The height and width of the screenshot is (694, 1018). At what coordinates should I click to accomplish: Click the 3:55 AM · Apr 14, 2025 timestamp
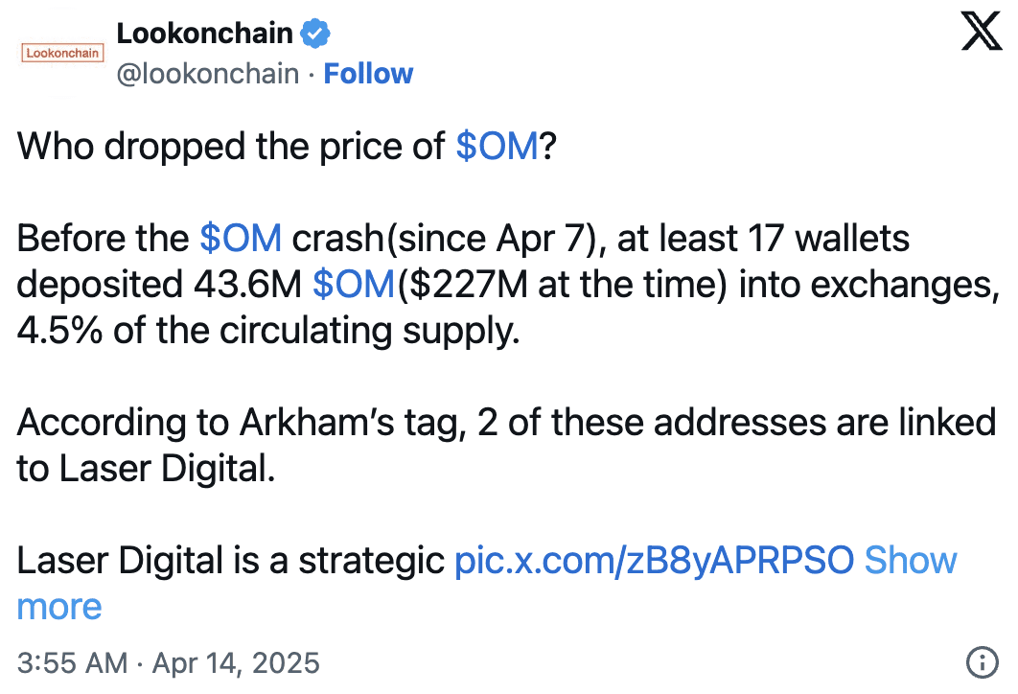pos(168,663)
